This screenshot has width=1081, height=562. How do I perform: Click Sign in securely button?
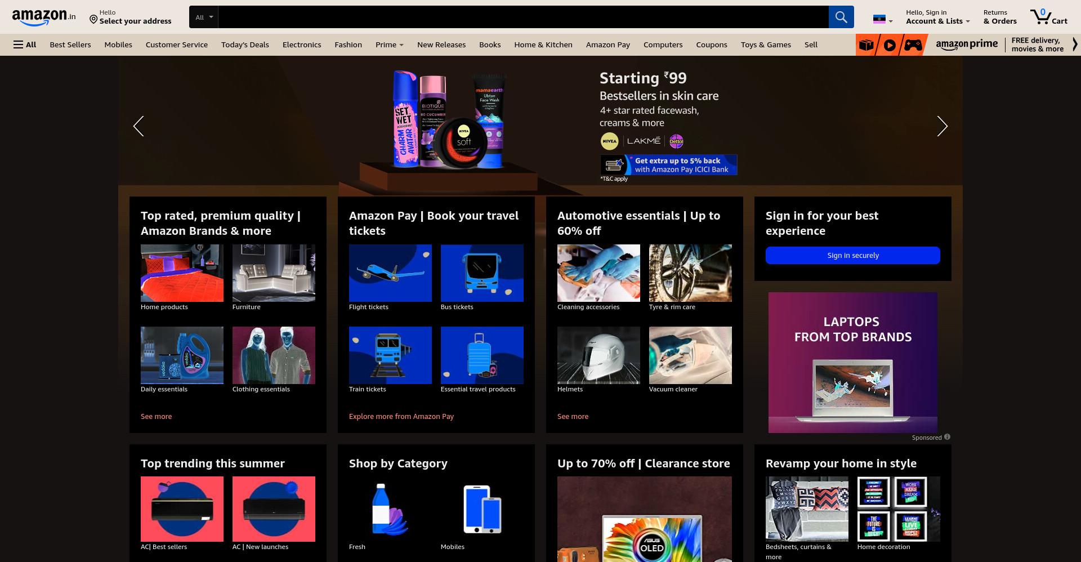pyautogui.click(x=852, y=255)
